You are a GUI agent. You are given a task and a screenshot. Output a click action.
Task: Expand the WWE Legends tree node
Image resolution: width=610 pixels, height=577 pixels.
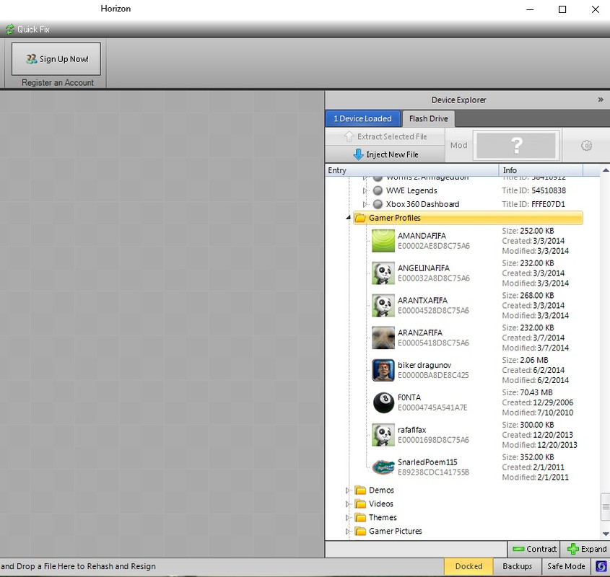tap(365, 190)
